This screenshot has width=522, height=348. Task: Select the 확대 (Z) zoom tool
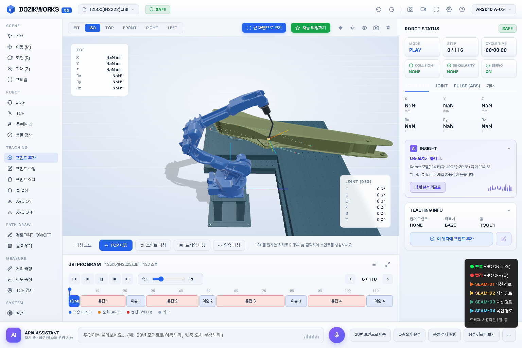click(x=31, y=69)
